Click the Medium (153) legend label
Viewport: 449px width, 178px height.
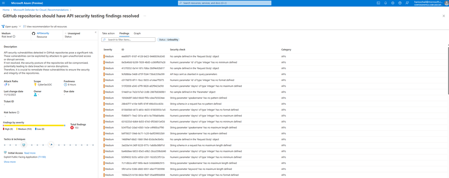coord(25,129)
